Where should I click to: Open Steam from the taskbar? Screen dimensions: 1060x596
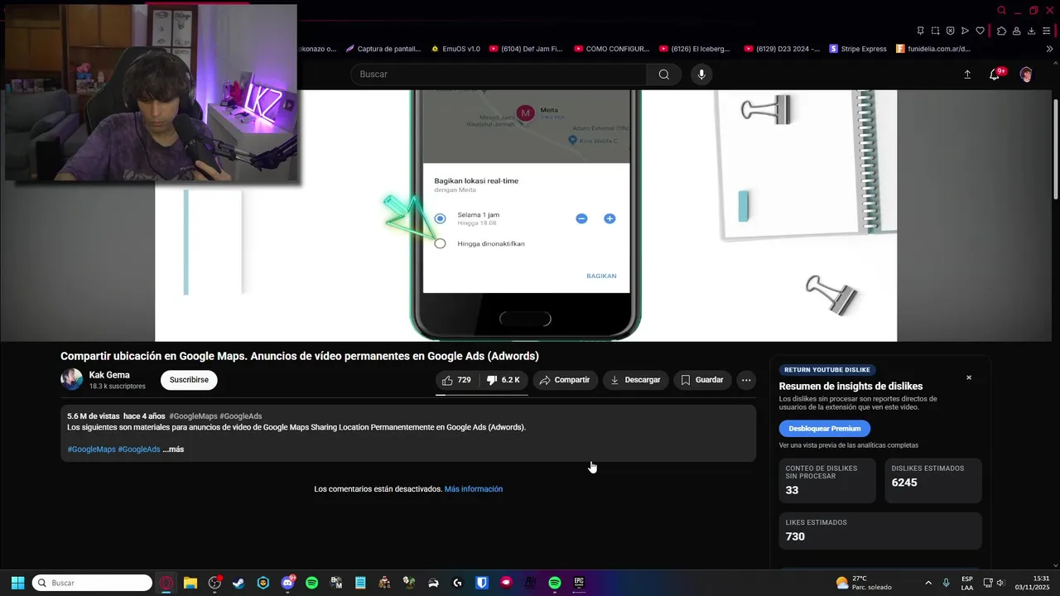[x=238, y=583]
